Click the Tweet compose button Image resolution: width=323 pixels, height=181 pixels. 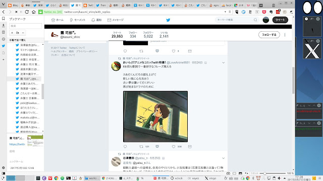coord(280,20)
